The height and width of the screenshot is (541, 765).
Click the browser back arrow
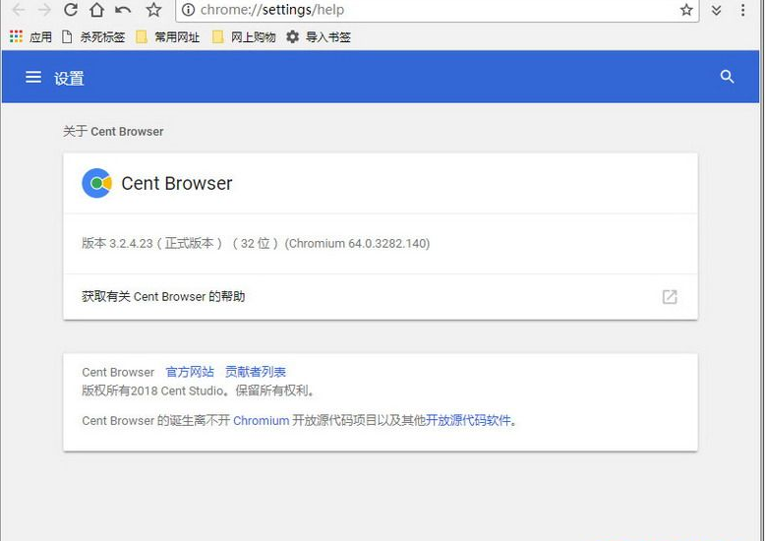coord(18,9)
